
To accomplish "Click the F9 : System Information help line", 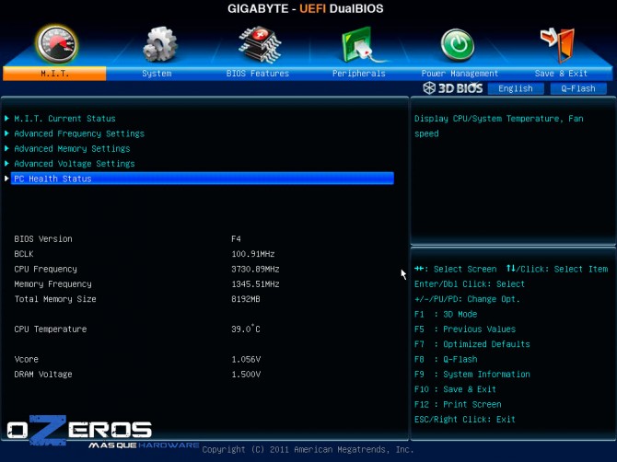I will [x=472, y=374].
